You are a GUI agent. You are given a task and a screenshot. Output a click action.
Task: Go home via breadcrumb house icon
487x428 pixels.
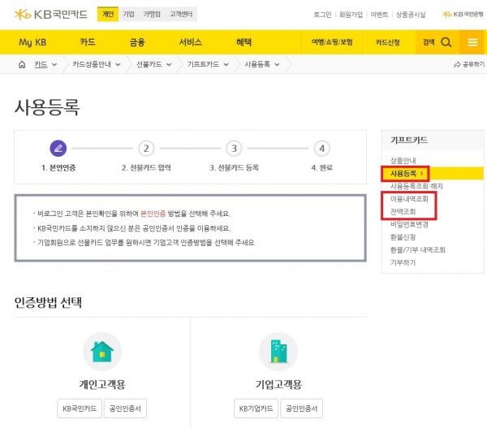[24, 63]
